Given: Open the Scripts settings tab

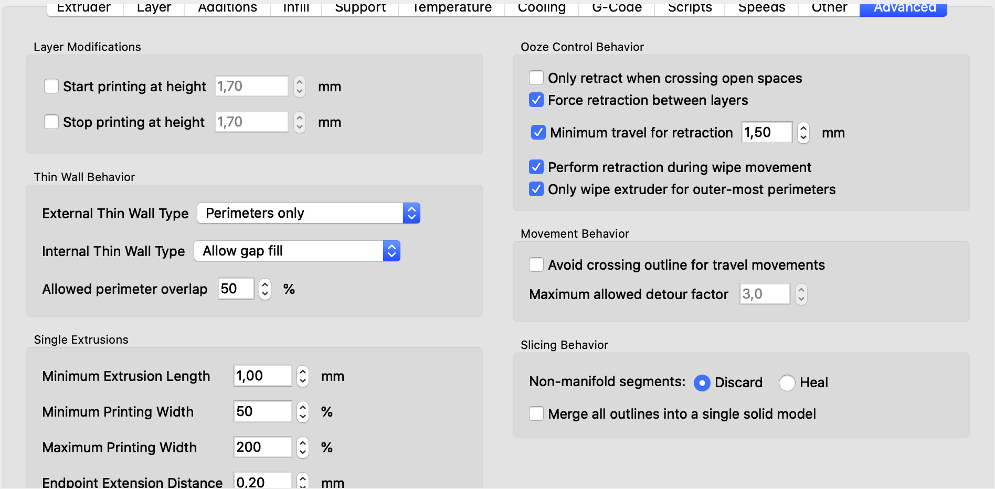Looking at the screenshot, I should click(x=690, y=8).
